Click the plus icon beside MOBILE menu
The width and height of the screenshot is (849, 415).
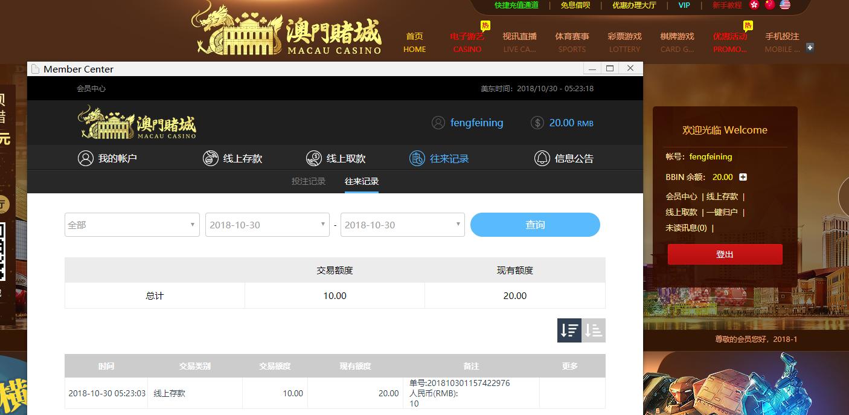coord(810,47)
